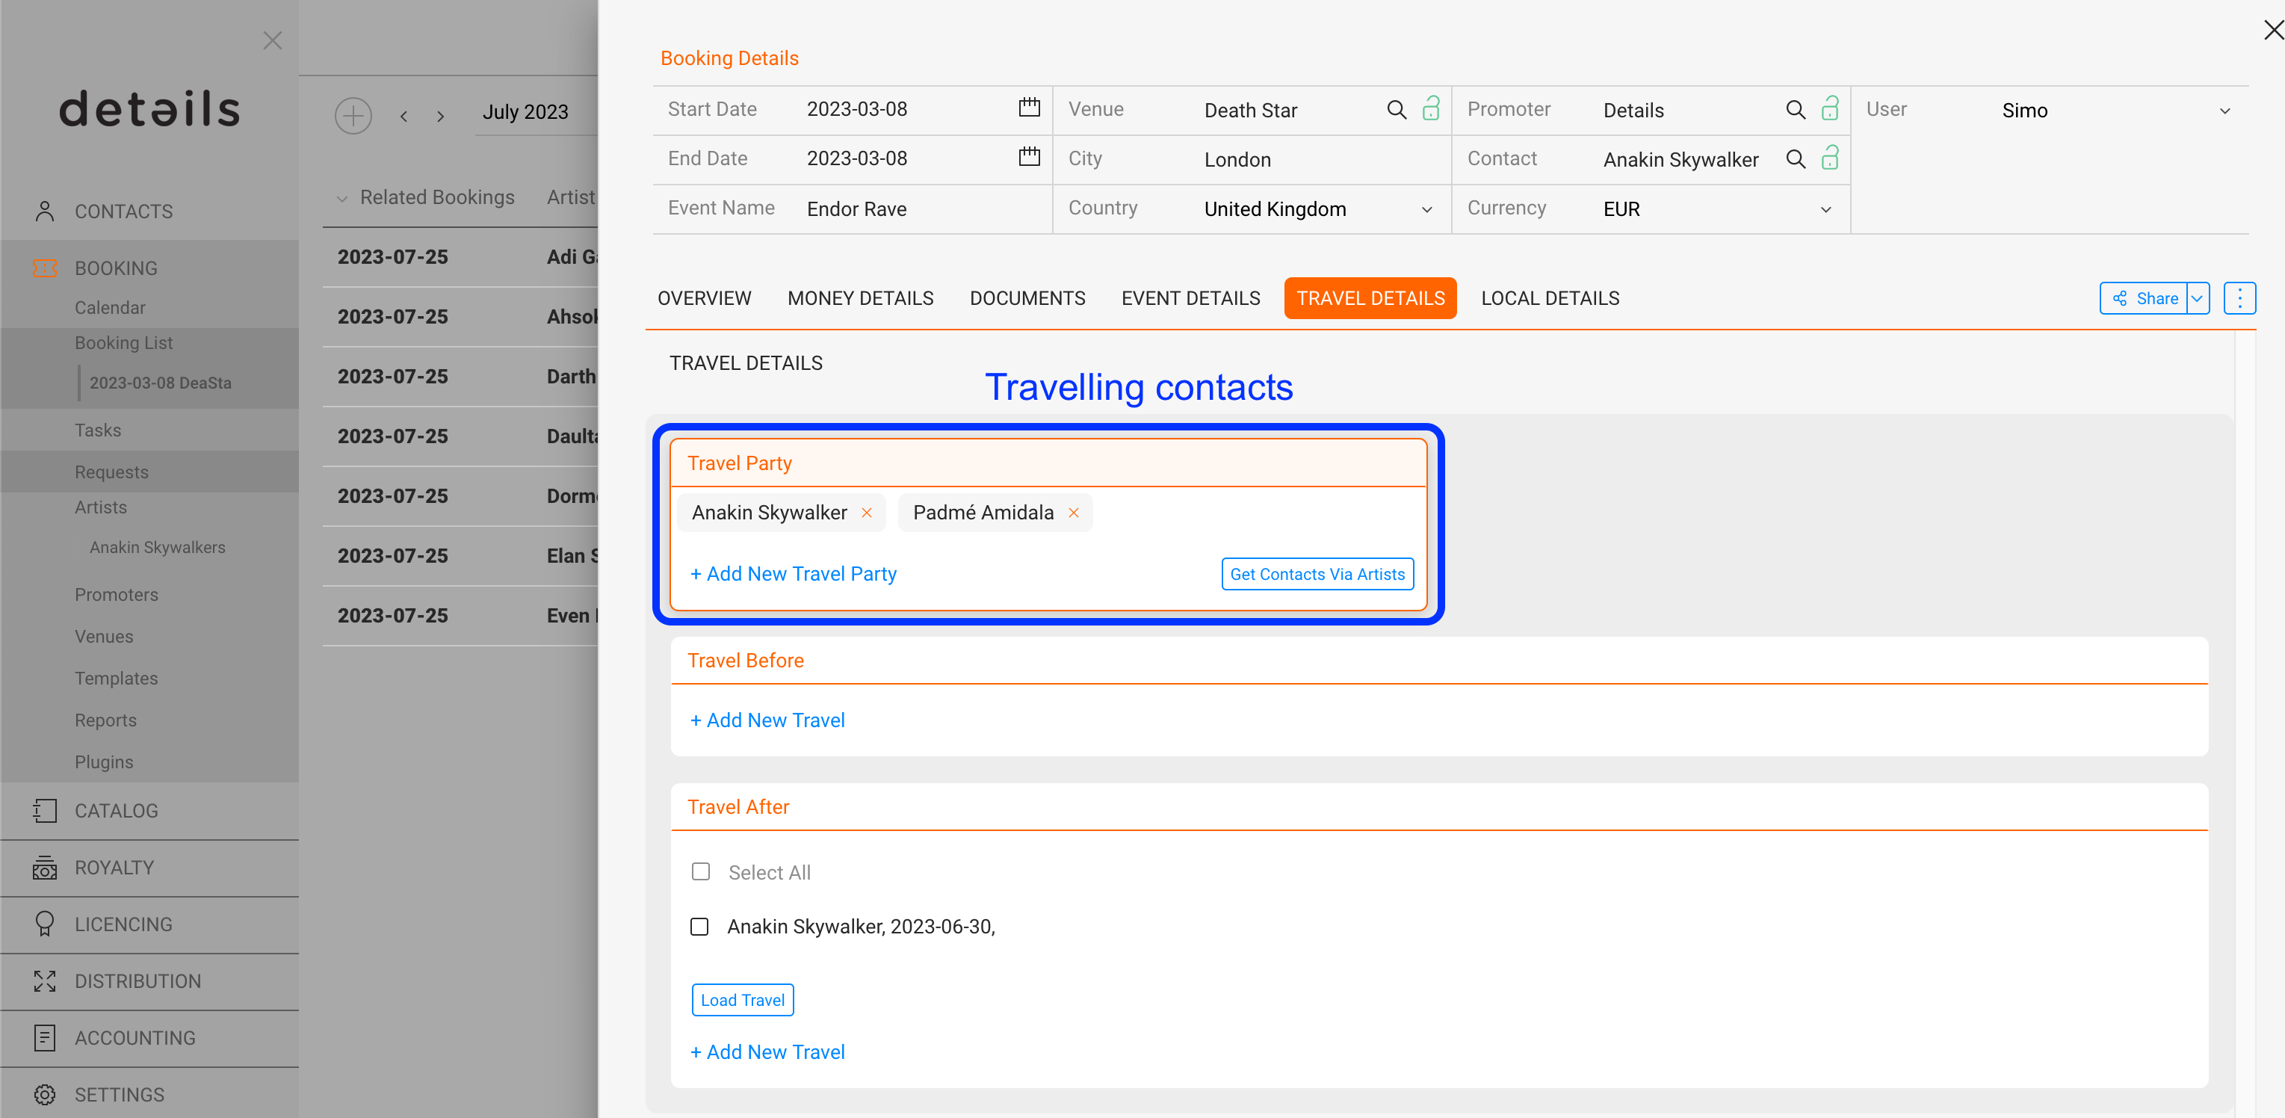2285x1118 pixels.
Task: Collapse the Related Bookings chevron
Action: pos(341,198)
